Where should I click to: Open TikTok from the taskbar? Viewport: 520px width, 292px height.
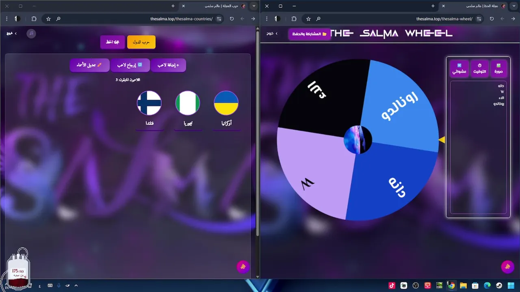[x=392, y=286]
